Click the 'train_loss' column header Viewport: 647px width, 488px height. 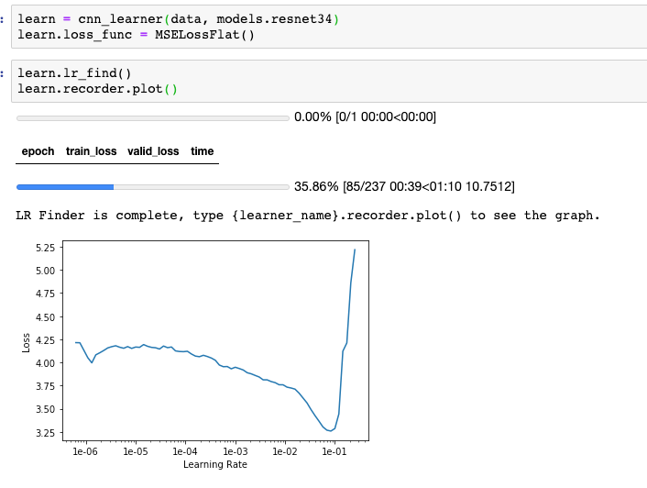click(x=92, y=151)
